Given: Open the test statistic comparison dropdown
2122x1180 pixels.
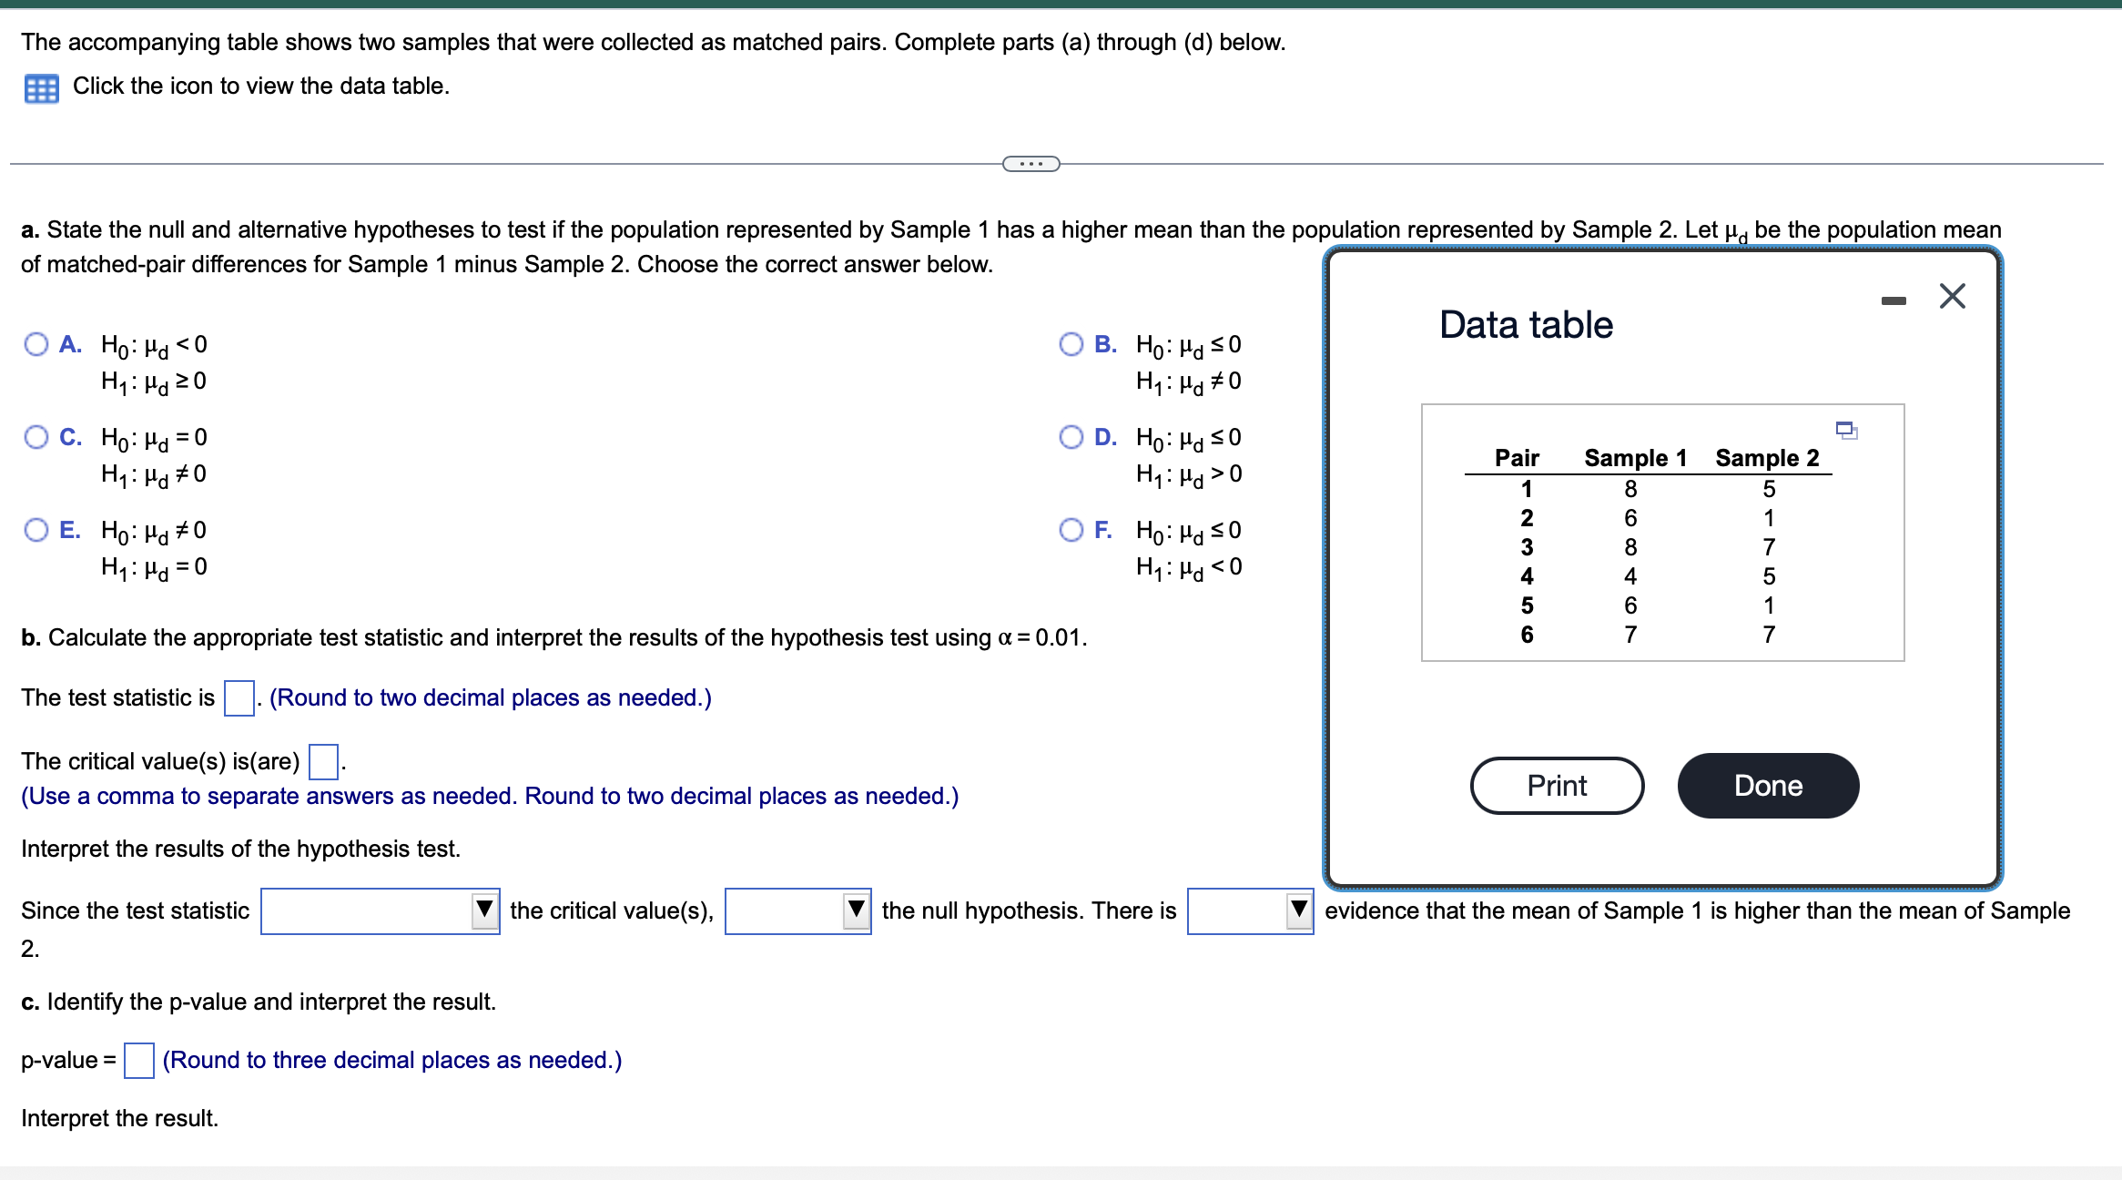Looking at the screenshot, I should tap(485, 910).
